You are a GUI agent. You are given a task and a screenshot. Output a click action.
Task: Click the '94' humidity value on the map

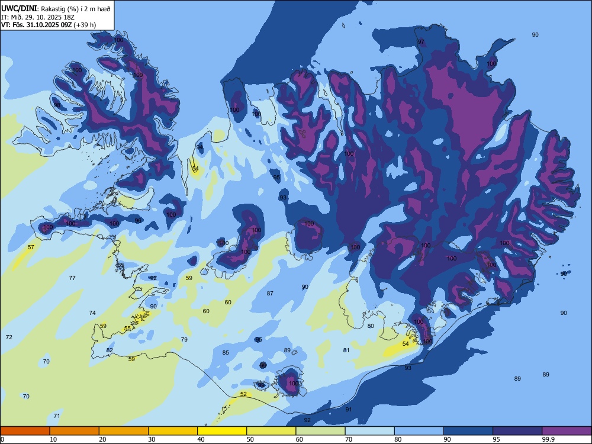200,147
